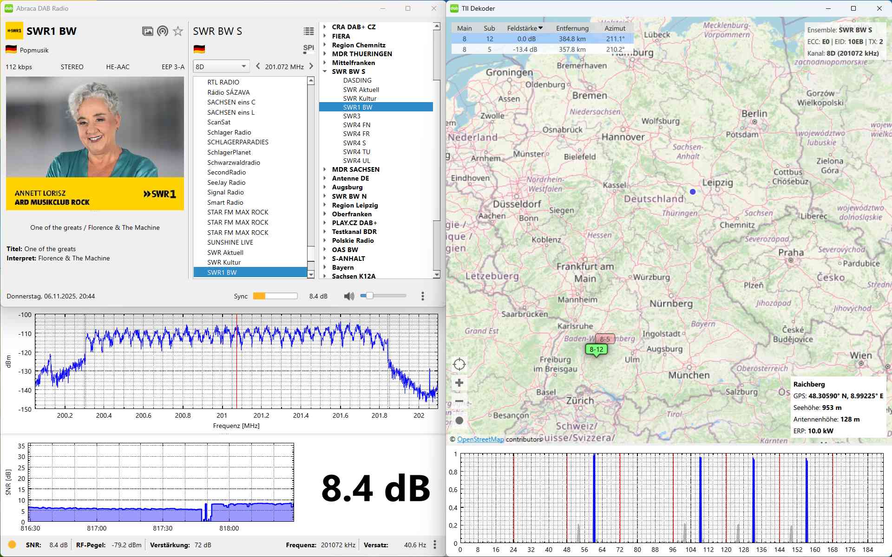Viewport: 892px width, 557px height.
Task: Click the announcement broadcast icon
Action: [163, 31]
